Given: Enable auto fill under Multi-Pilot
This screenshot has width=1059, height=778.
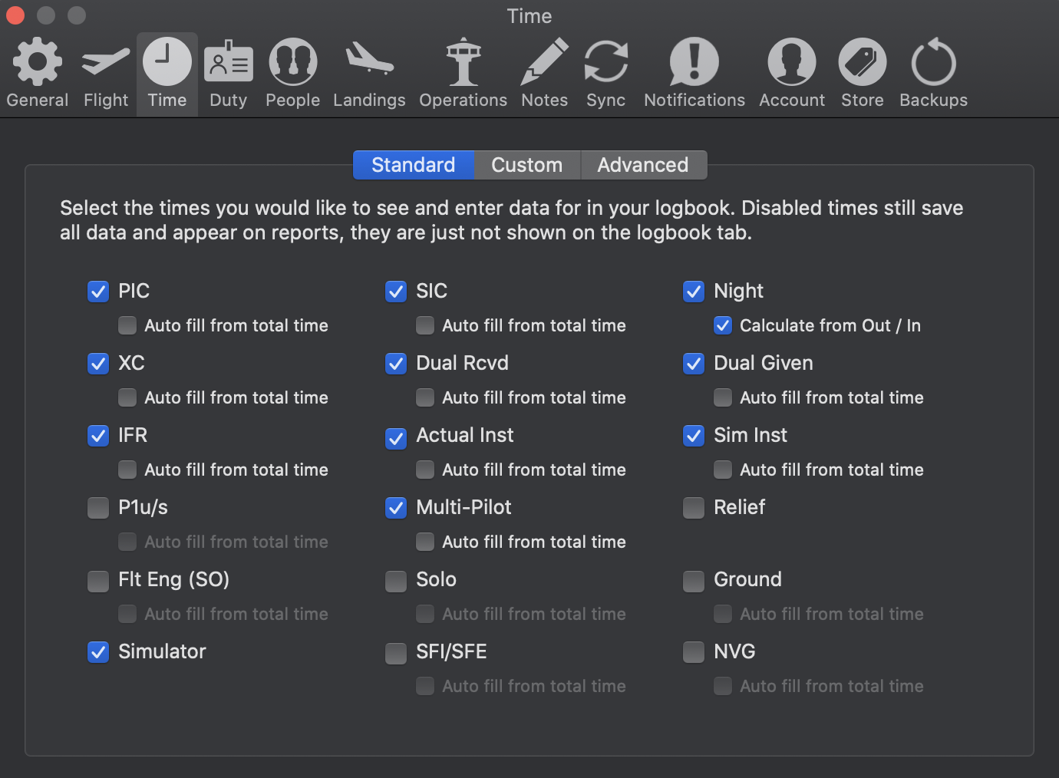Looking at the screenshot, I should [x=425, y=542].
